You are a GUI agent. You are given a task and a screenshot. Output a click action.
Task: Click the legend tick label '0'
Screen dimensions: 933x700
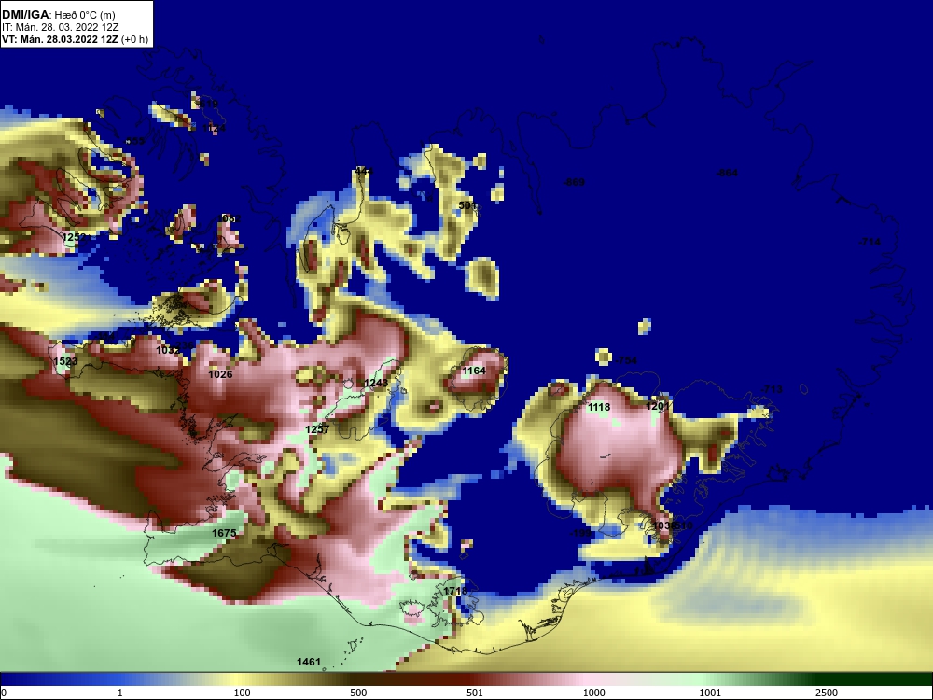pyautogui.click(x=3, y=693)
